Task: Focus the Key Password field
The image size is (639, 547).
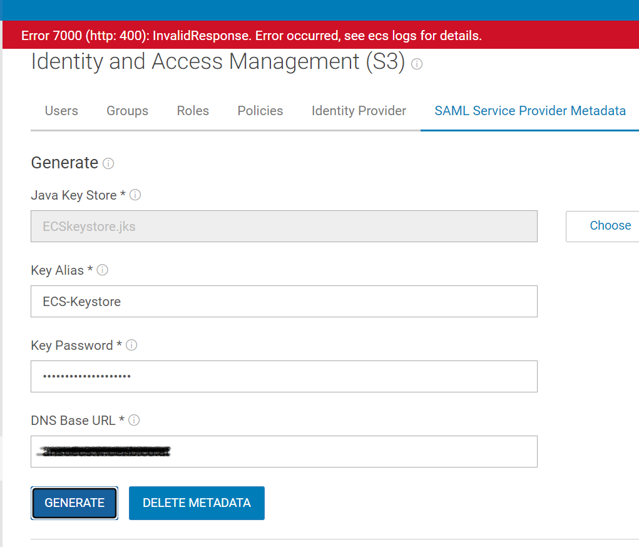Action: coord(284,376)
